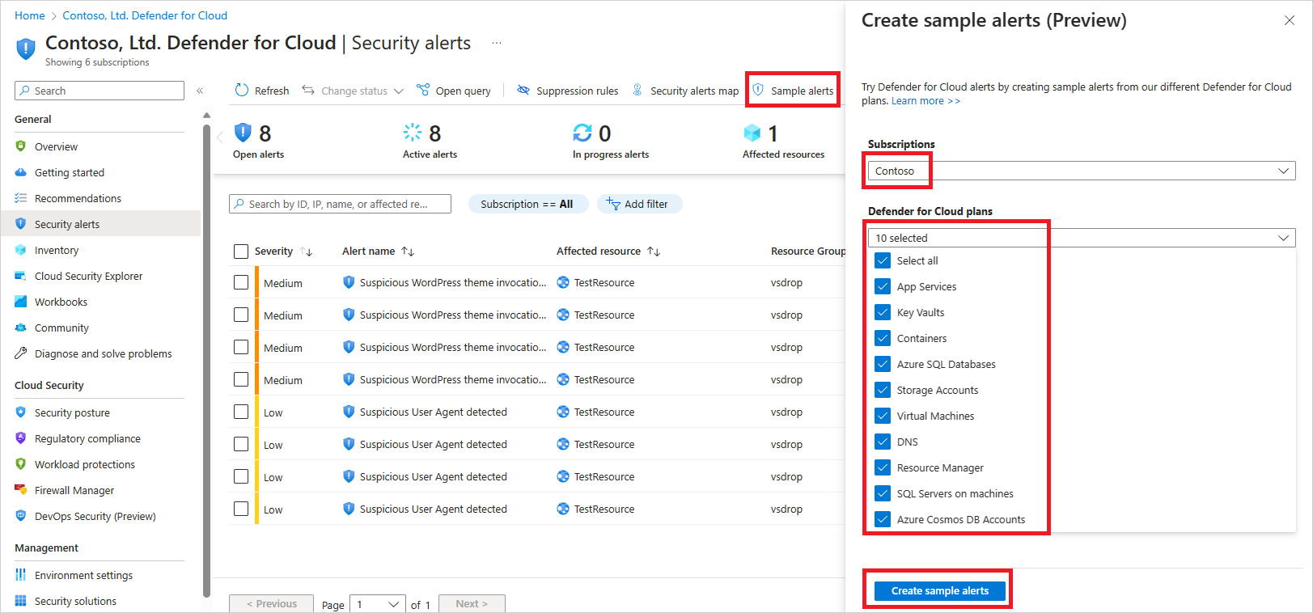Viewport: 1313px width, 613px height.
Task: Click the Overview icon in the sidebar
Action: click(x=21, y=146)
